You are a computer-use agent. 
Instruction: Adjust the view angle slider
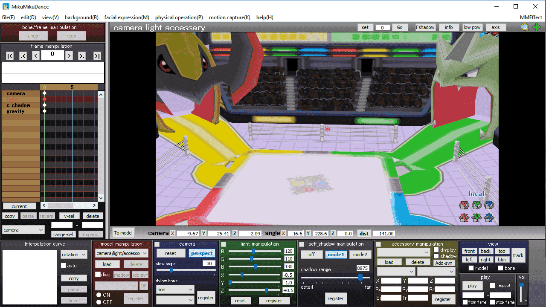tap(186, 270)
